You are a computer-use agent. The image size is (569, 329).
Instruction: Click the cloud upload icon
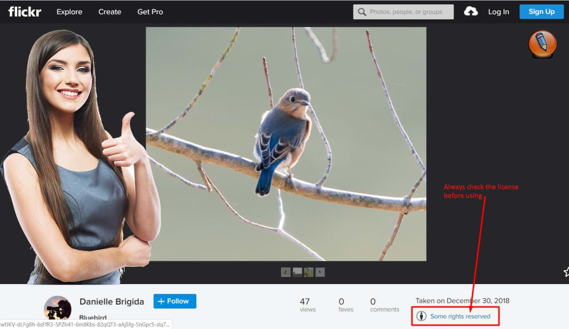pyautogui.click(x=471, y=11)
